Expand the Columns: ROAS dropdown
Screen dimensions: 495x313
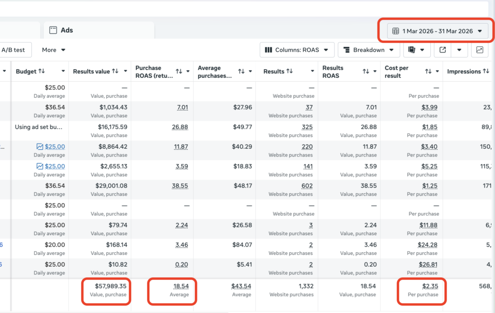[x=297, y=50]
